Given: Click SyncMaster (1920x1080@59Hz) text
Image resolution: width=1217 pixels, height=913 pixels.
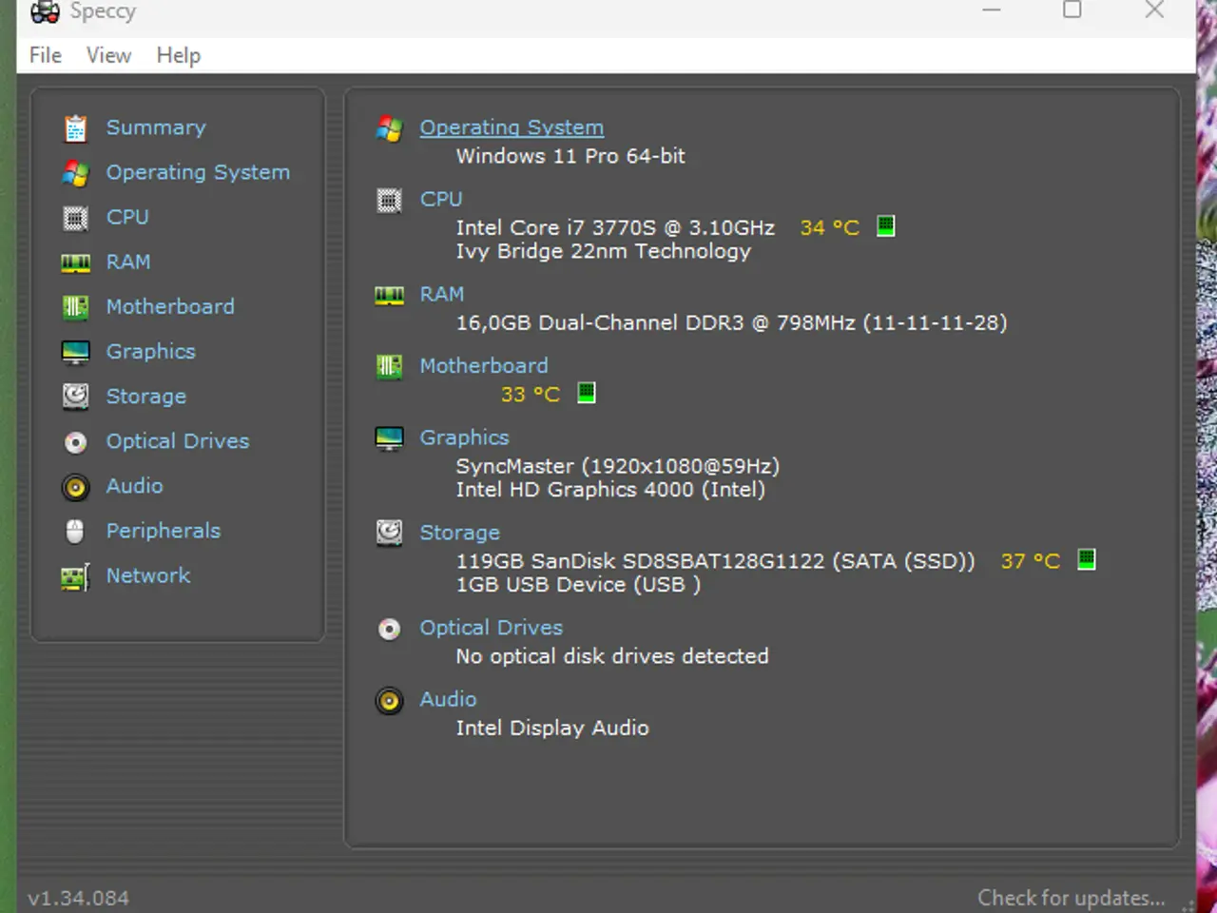Looking at the screenshot, I should coord(618,466).
